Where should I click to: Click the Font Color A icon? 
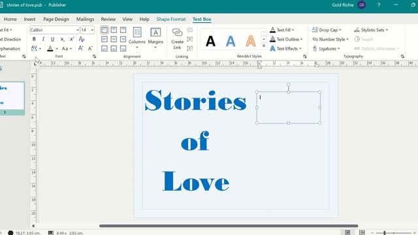point(50,48)
